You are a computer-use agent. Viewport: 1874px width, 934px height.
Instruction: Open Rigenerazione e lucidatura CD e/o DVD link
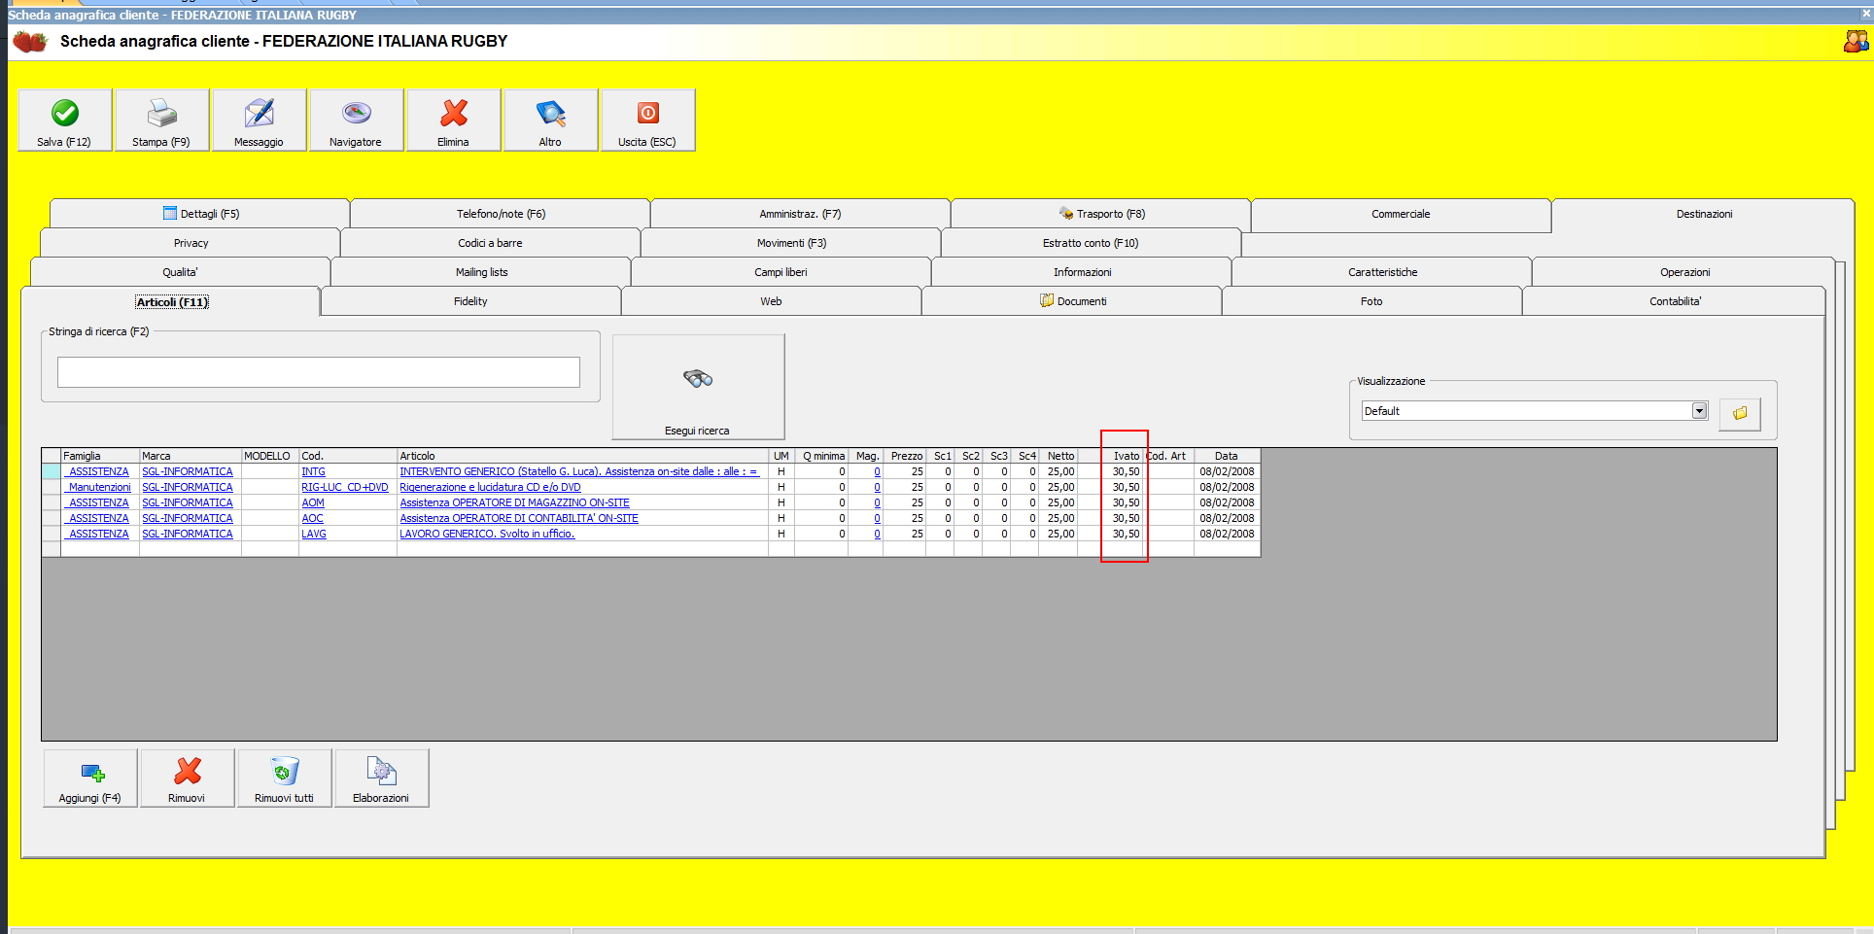coord(490,487)
